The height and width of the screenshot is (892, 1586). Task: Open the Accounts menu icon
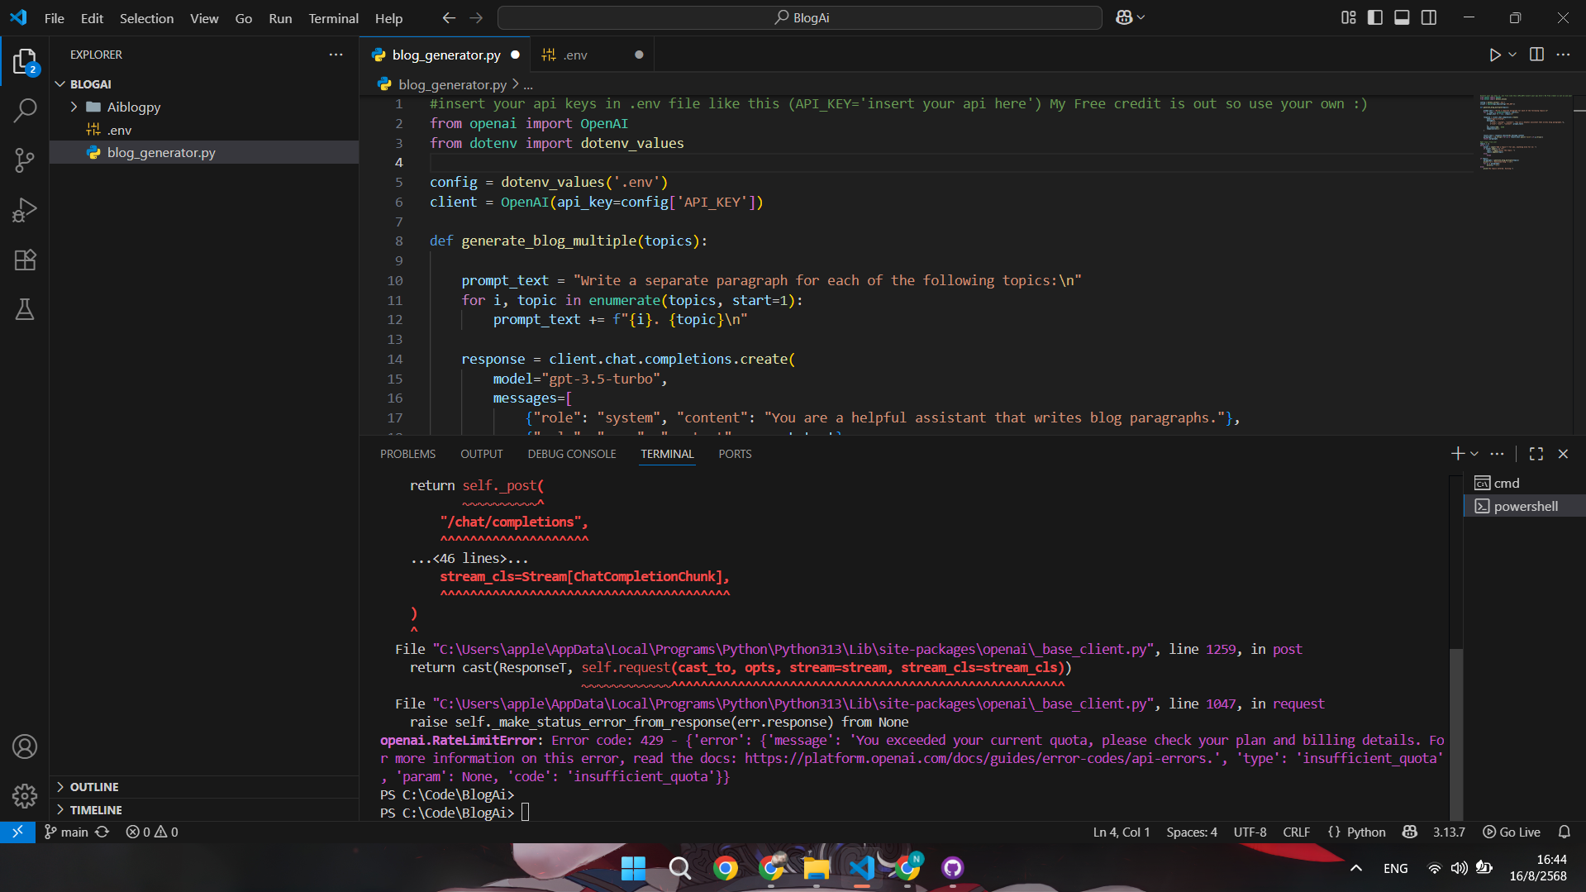click(x=25, y=747)
